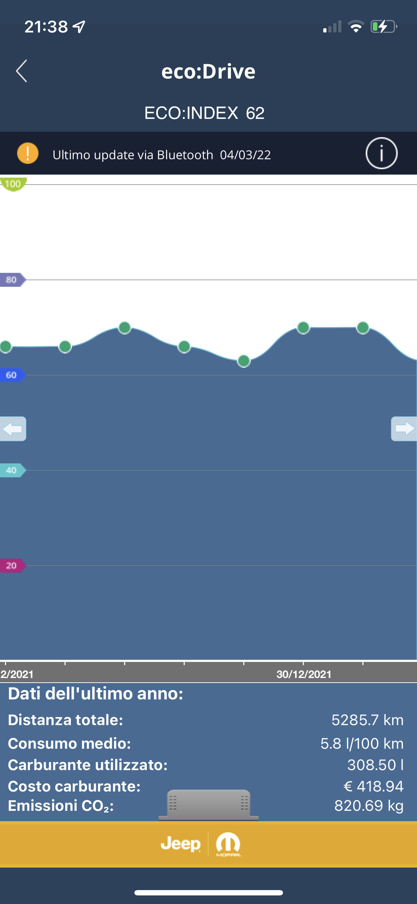Tap the Mopar logo in footer
The width and height of the screenshot is (417, 904).
point(228,844)
